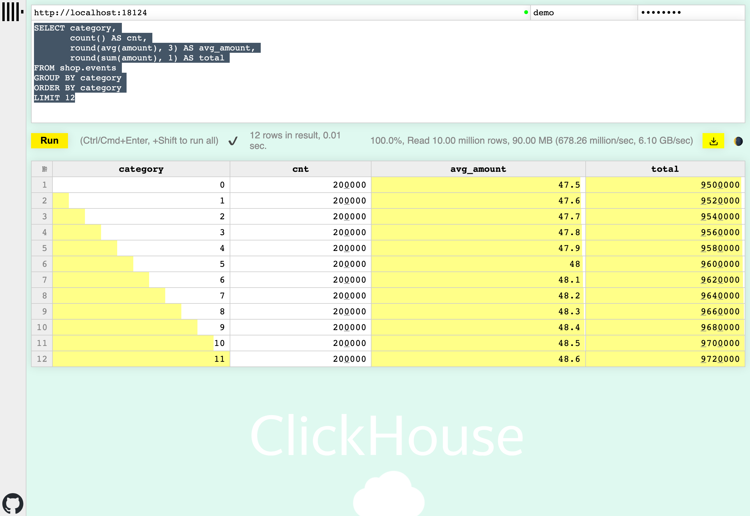Click the ClickHouse logo bars icon

pyautogui.click(x=13, y=12)
